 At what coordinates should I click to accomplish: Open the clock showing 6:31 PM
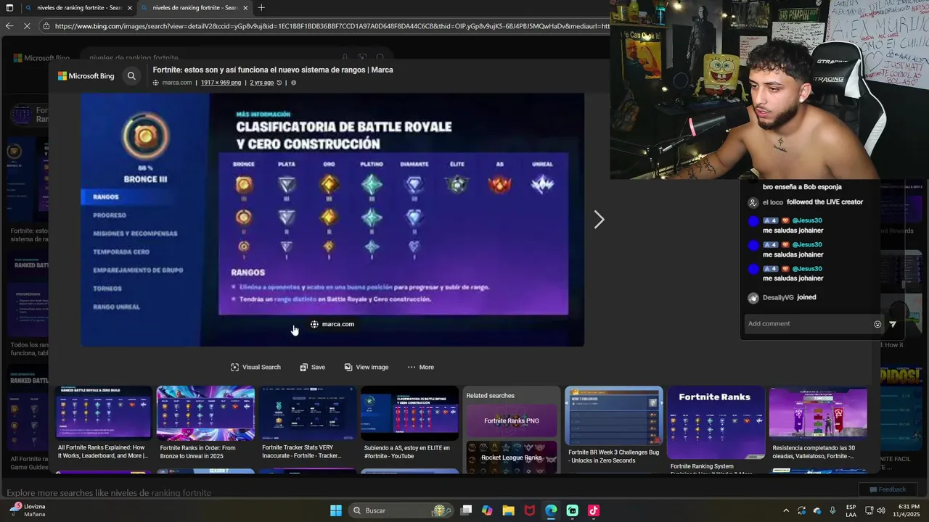coord(908,510)
